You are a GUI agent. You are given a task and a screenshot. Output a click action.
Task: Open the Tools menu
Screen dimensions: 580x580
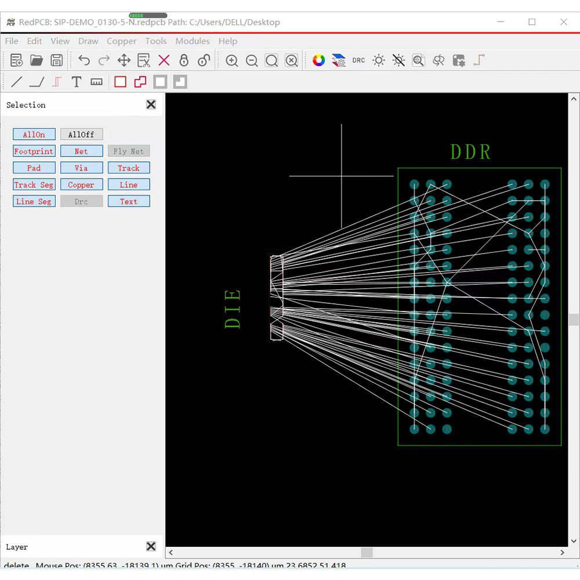pos(155,41)
